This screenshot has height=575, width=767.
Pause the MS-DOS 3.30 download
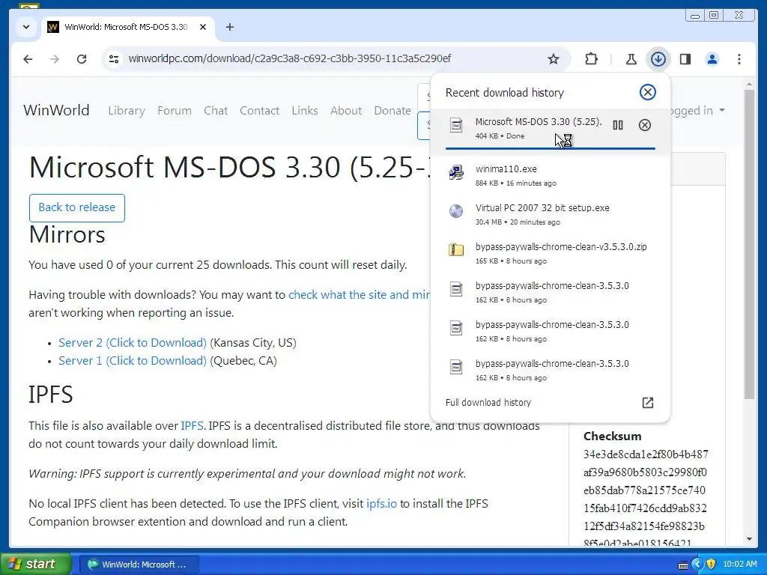tap(618, 125)
